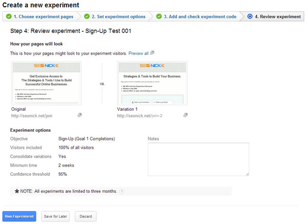Click the Visitors included label
The image size is (307, 224).
26,148
